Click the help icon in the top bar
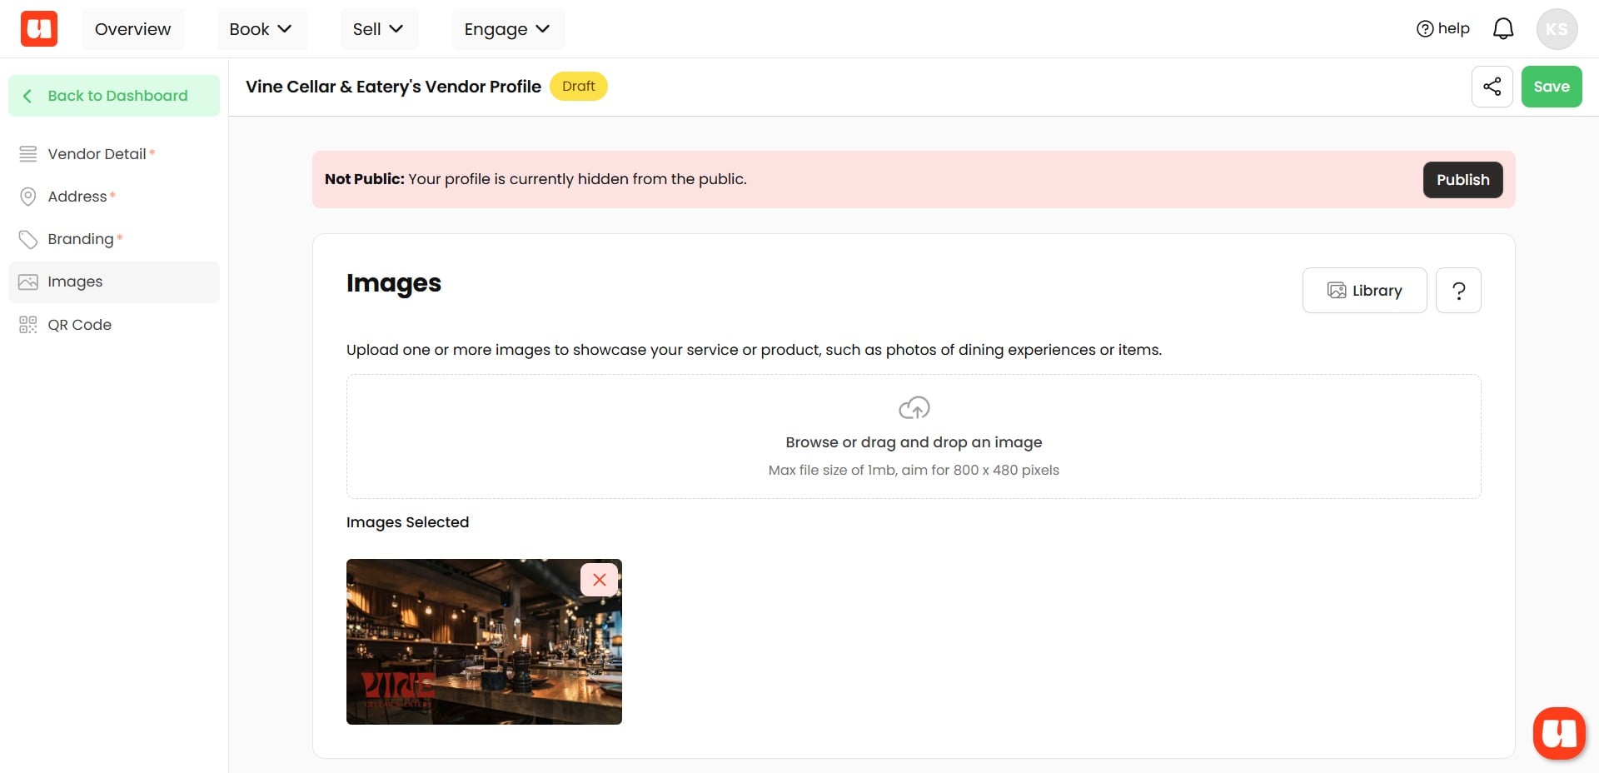Screen dimensions: 1599x773 [x=1425, y=27]
